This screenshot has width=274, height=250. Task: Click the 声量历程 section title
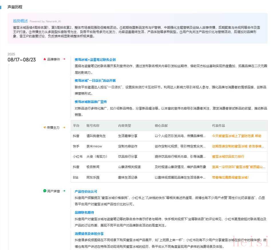click(15, 7)
